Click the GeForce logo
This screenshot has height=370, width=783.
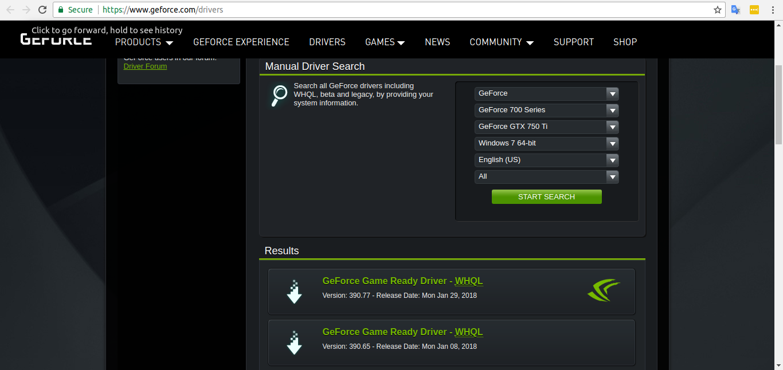pos(56,39)
